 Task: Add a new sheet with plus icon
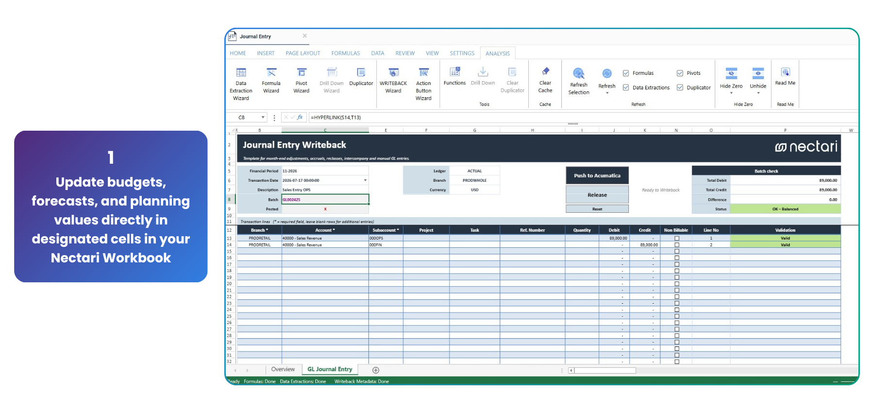pos(376,370)
